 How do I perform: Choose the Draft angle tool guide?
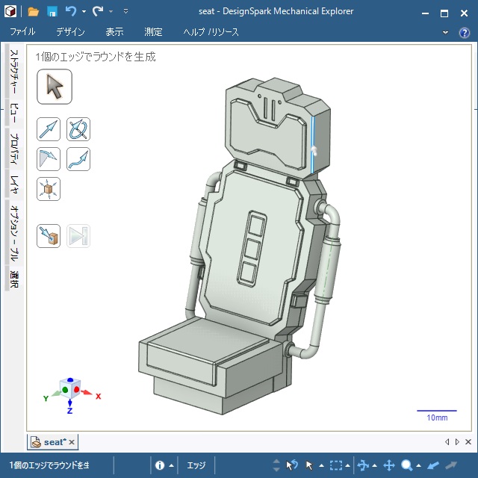click(49, 159)
